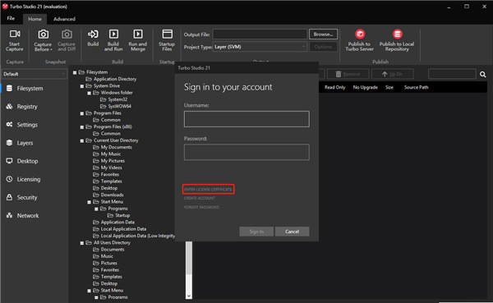Screen dimensions: 493x303
Task: Collapse the Program Files (x86) node
Action: (x=82, y=127)
